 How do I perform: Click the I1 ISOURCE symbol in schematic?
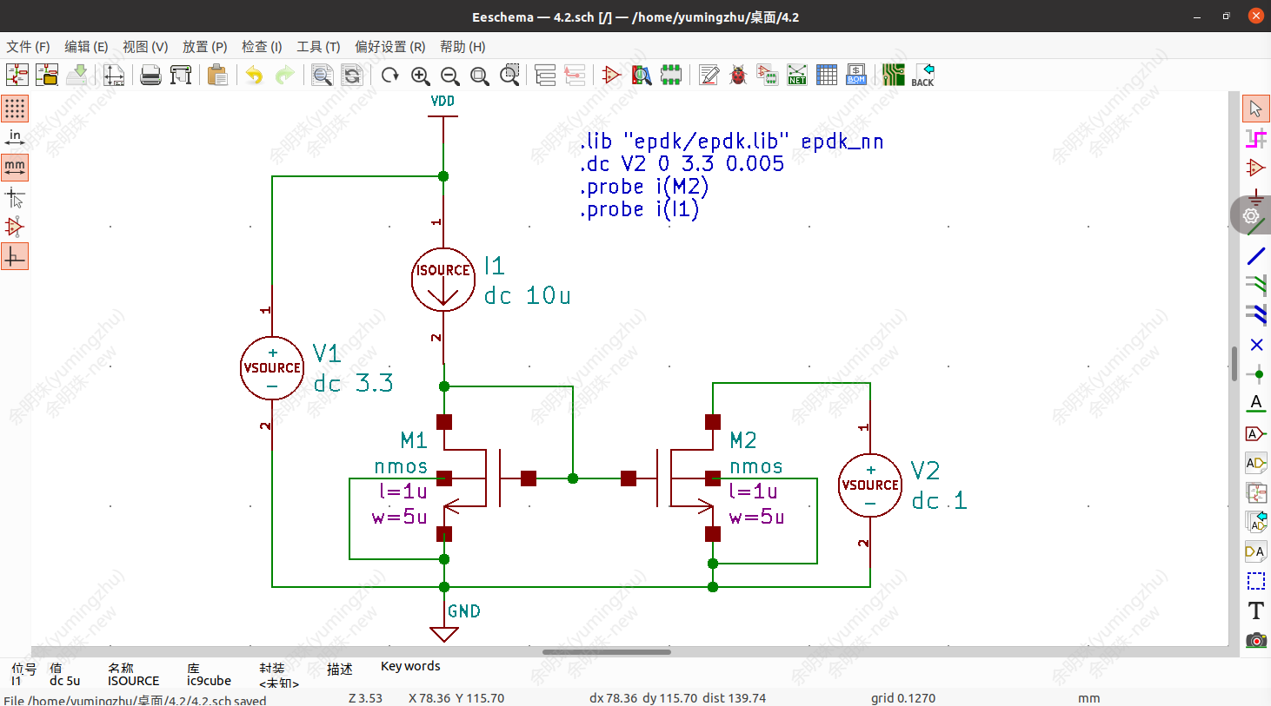tap(443, 280)
